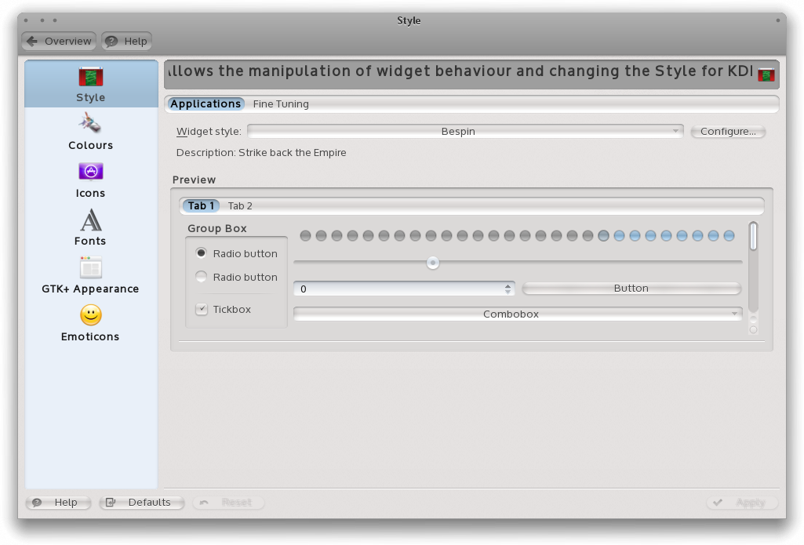Open the Emoticons settings module
Screen dimensions: 804x545
coord(91,322)
